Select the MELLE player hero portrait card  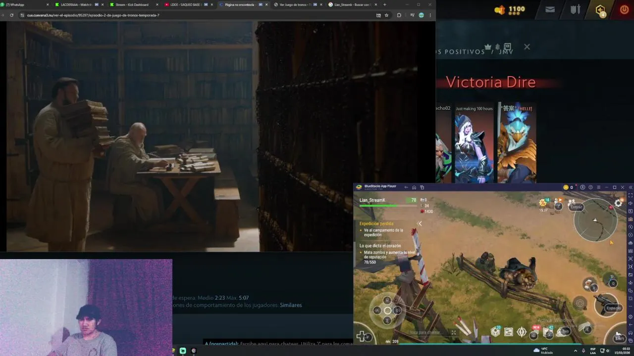[x=517, y=143]
